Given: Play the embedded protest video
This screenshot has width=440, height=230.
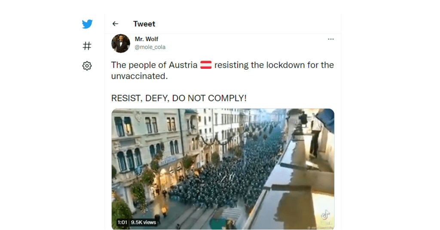Looking at the screenshot, I should (x=223, y=169).
